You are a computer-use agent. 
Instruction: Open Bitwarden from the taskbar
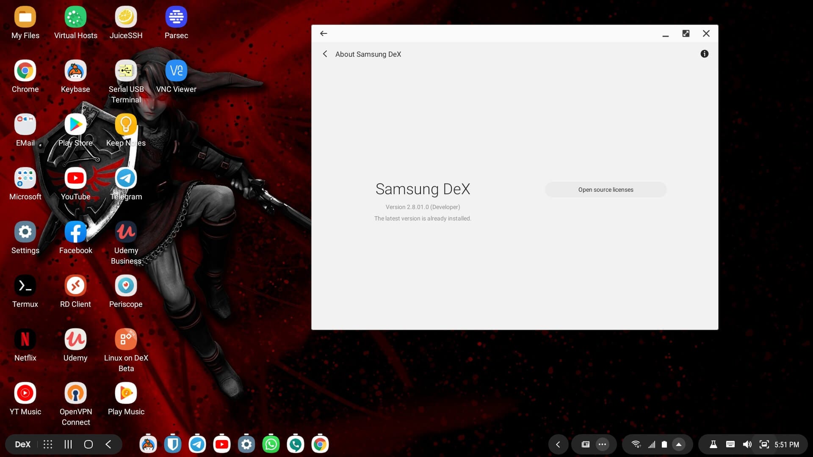172,444
